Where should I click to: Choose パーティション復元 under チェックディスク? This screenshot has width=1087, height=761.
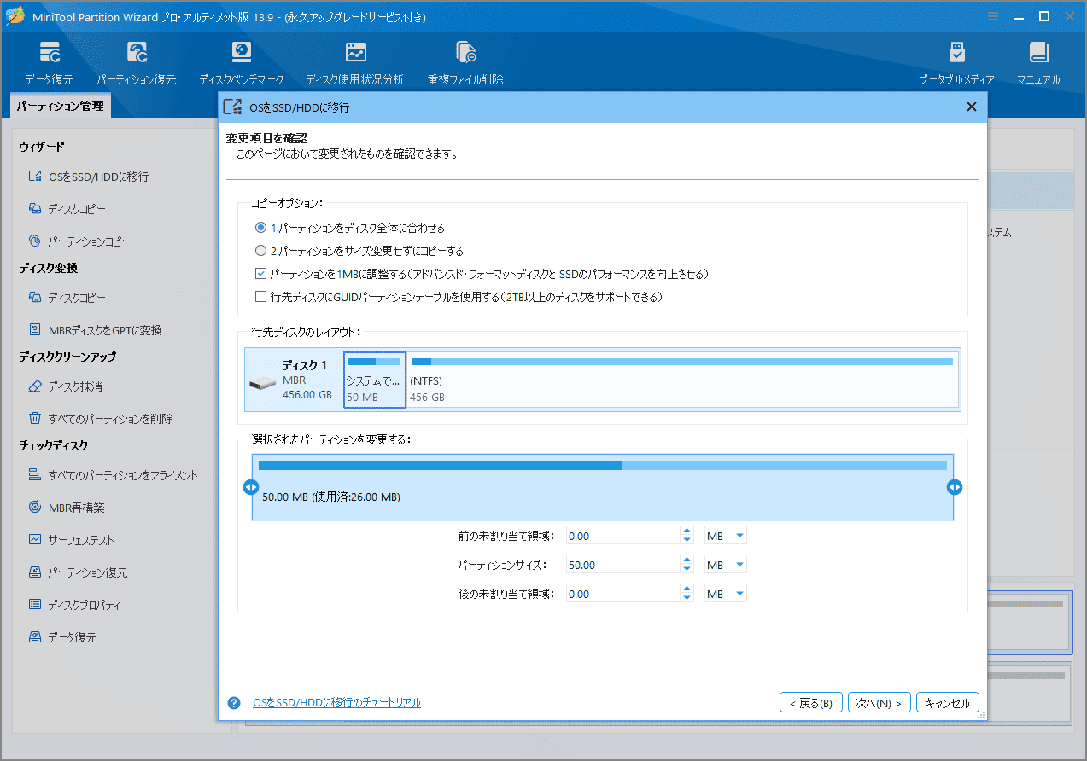[78, 572]
